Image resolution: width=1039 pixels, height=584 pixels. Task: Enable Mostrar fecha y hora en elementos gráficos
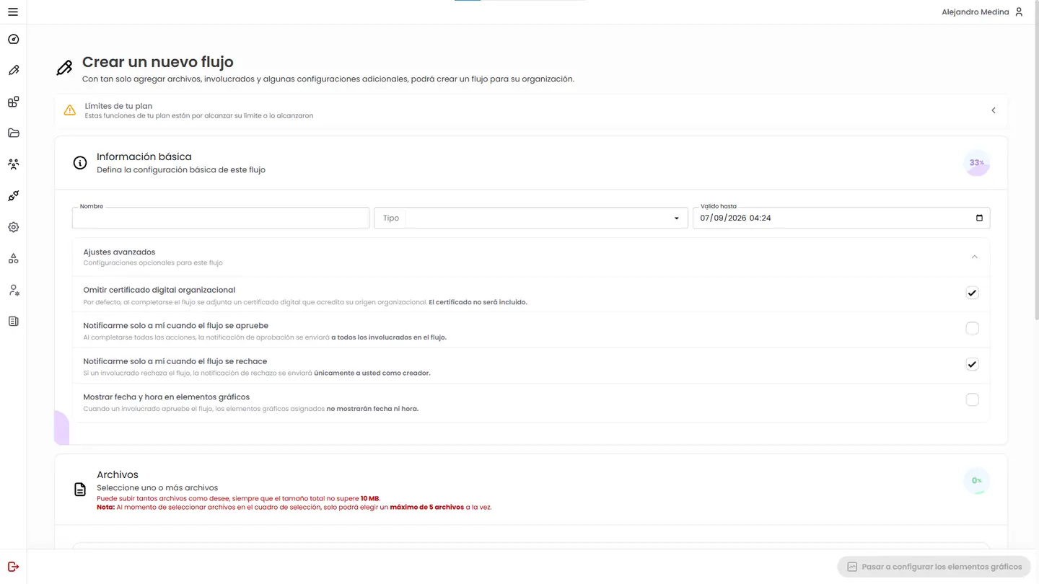pyautogui.click(x=972, y=400)
